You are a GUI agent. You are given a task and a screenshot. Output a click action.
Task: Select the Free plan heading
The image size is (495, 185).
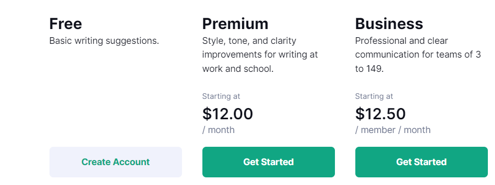click(x=66, y=23)
